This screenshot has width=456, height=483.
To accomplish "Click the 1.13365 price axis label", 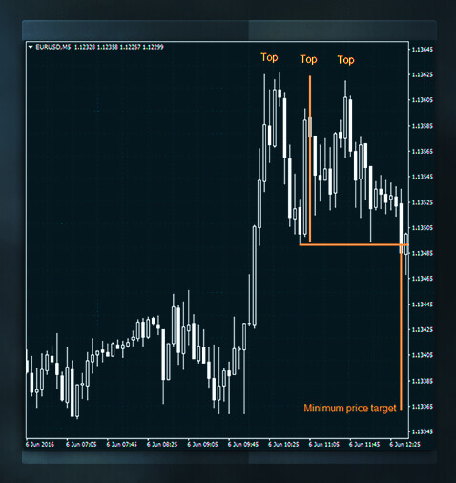I will (423, 407).
